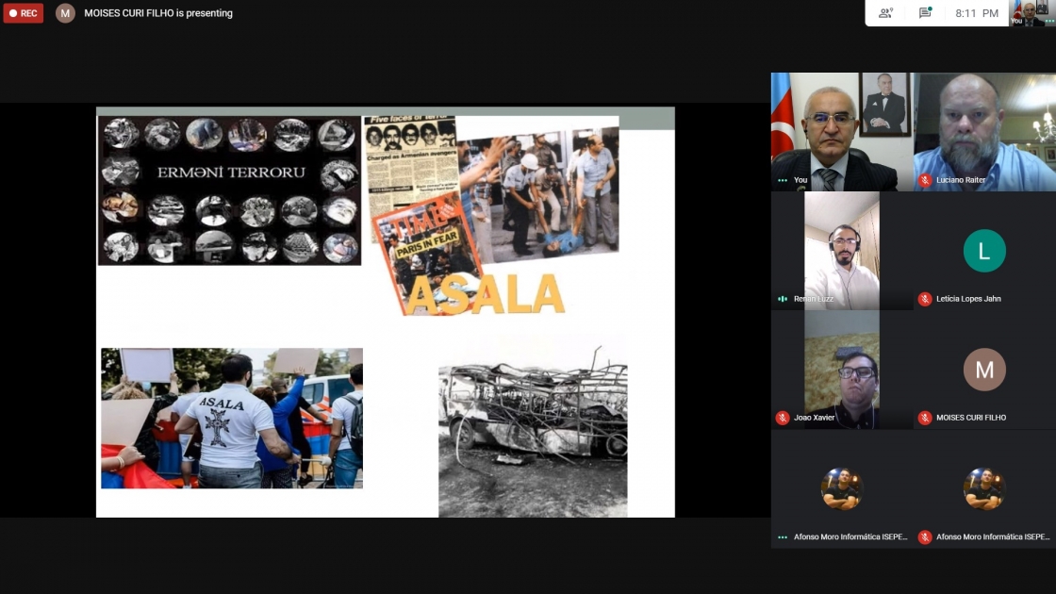Viewport: 1056px width, 594px height.
Task: Click the 8:11 PM clock
Action: pyautogui.click(x=977, y=13)
